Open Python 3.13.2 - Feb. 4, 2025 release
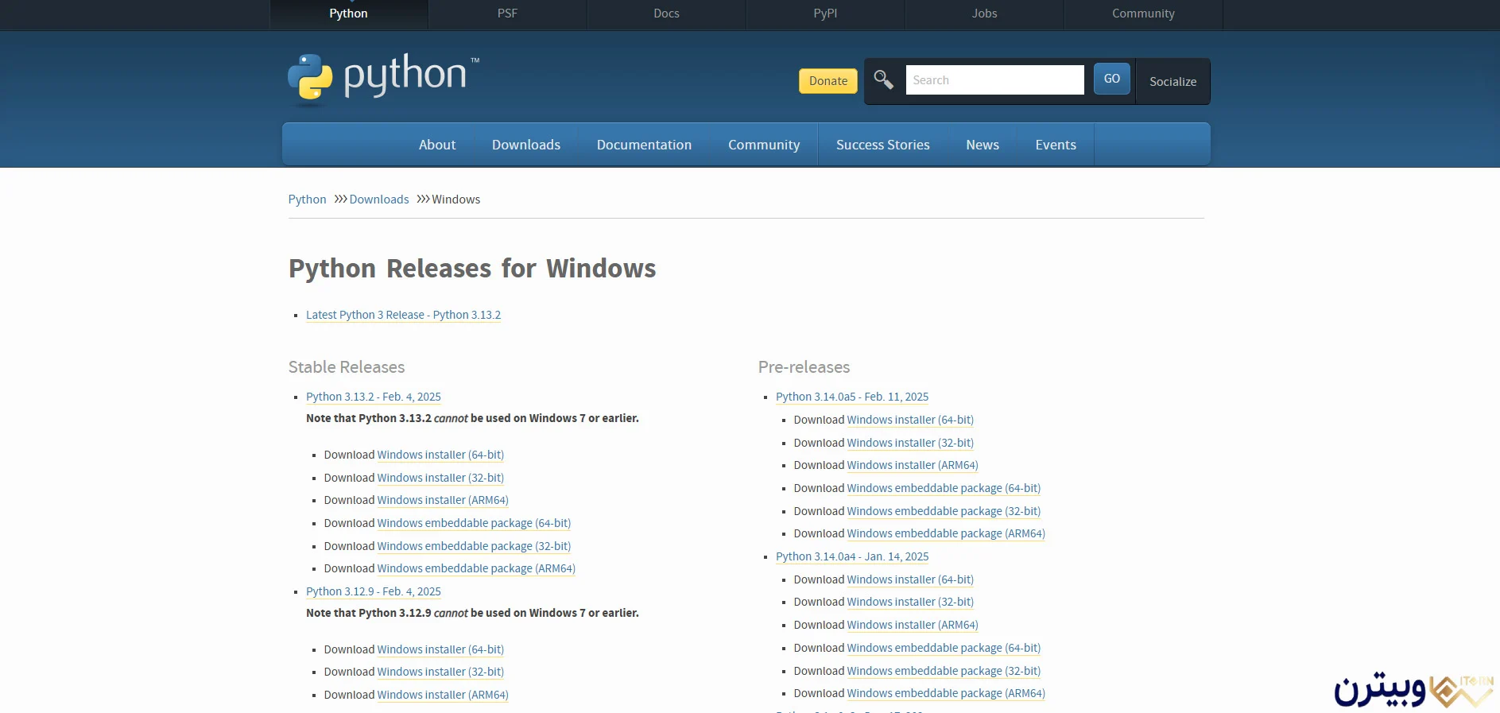The height and width of the screenshot is (713, 1500). [374, 397]
